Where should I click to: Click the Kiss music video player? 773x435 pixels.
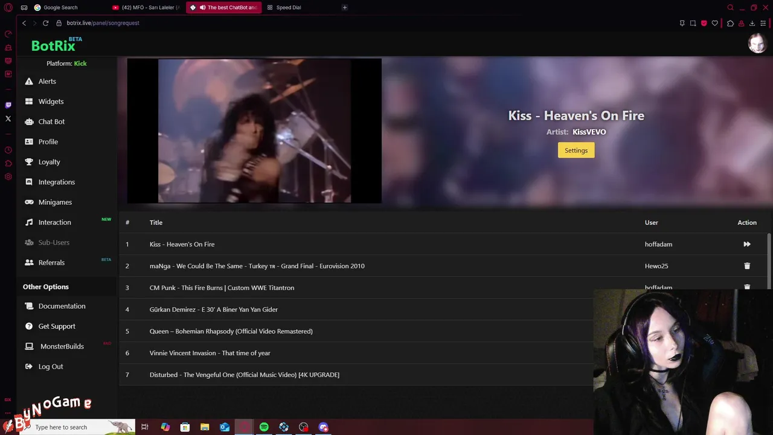click(x=254, y=130)
